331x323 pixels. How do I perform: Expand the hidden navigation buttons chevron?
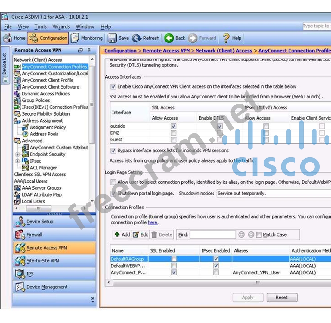92,300
